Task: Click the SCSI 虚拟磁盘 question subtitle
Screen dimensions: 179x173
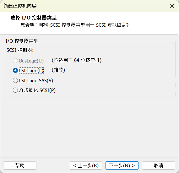Action: [74, 25]
